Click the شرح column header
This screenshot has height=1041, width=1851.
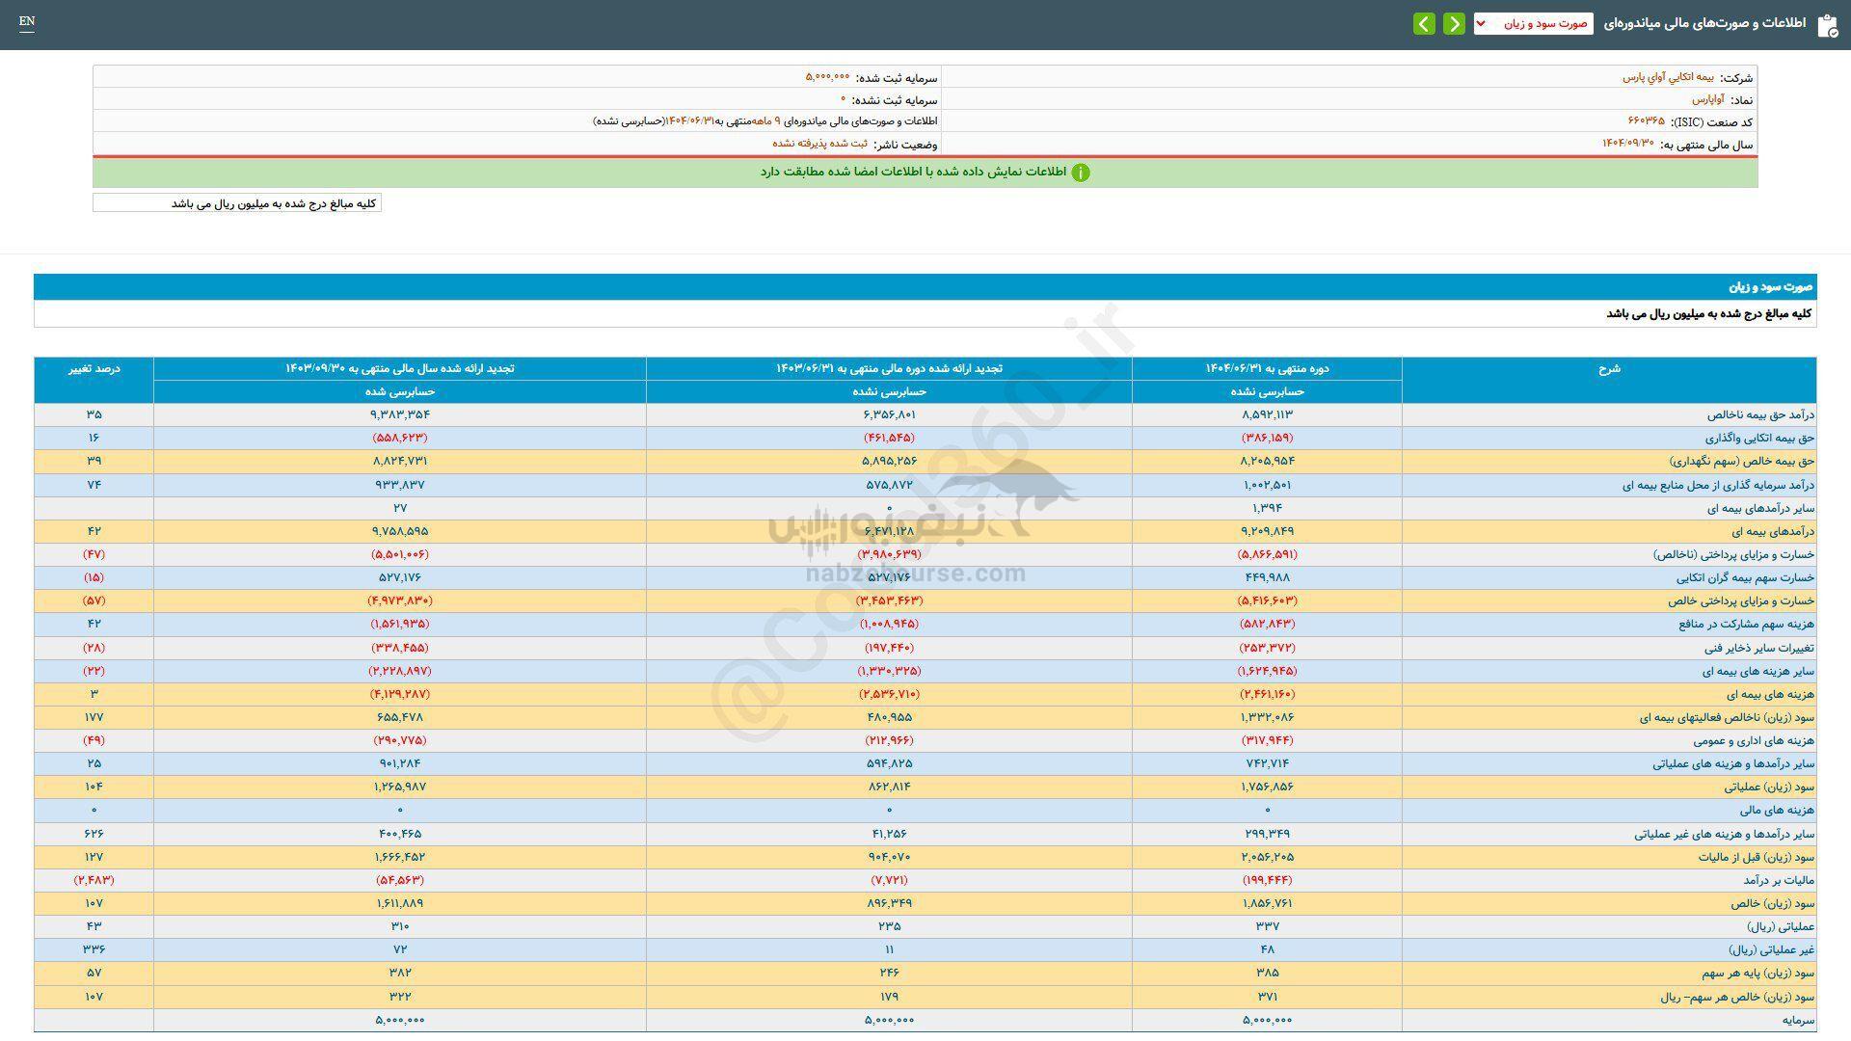tap(1608, 369)
